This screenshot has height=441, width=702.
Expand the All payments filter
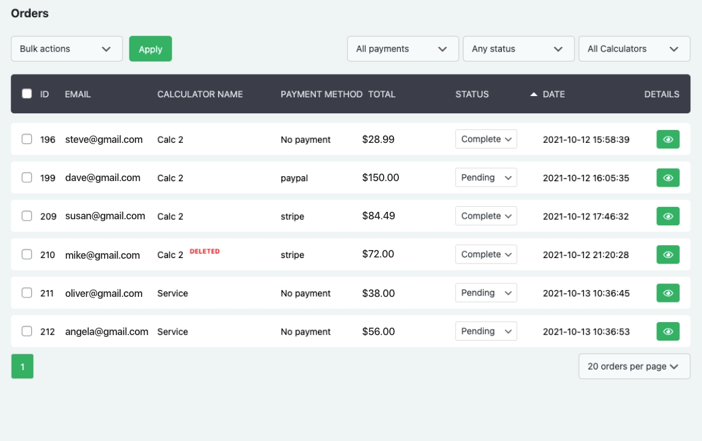click(x=403, y=49)
